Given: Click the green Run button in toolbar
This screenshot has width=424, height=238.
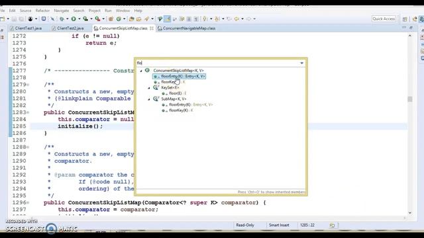Looking at the screenshot, I should [x=74, y=19].
